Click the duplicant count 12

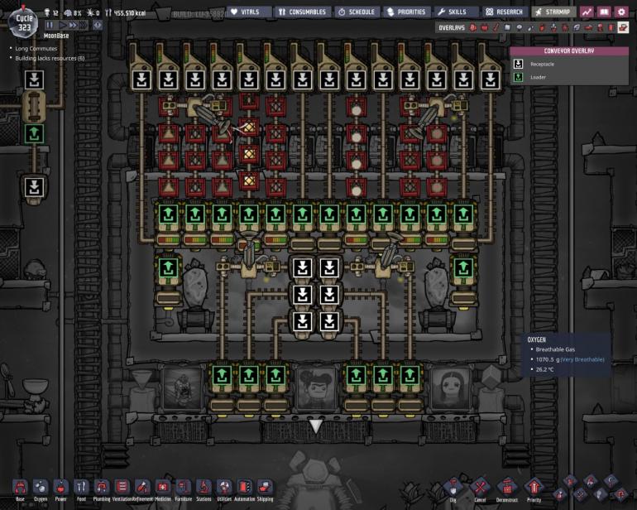click(x=51, y=13)
